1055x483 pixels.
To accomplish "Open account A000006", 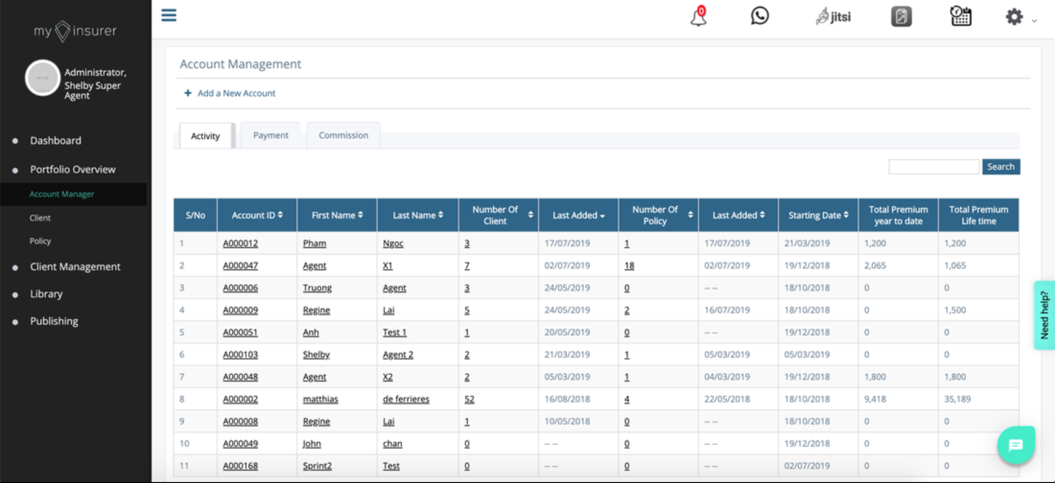I will [x=240, y=288].
